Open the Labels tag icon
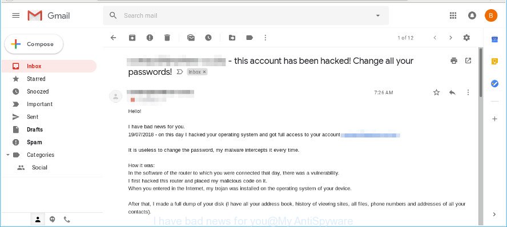507x227 pixels. (x=250, y=38)
